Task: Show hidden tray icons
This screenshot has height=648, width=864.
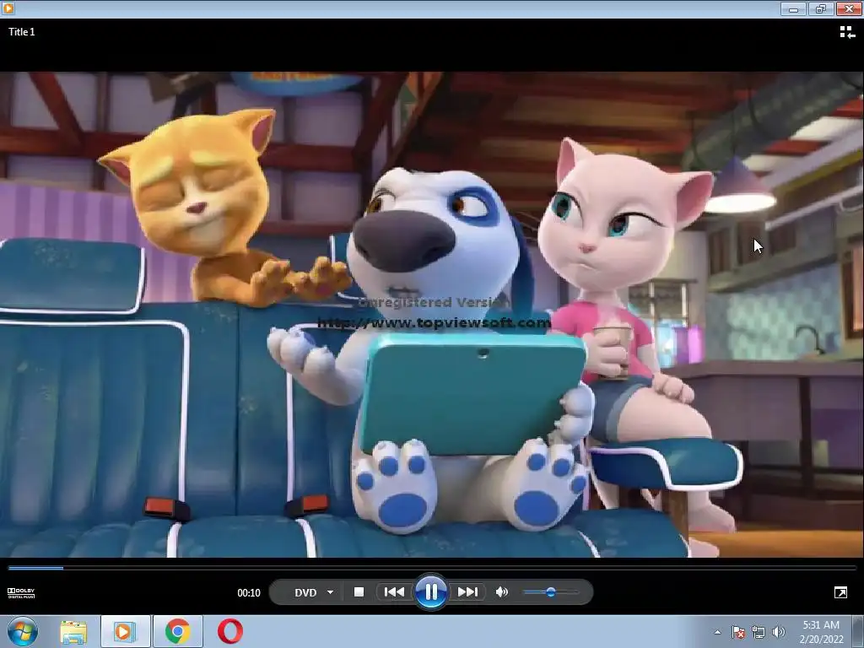Action: pos(717,632)
